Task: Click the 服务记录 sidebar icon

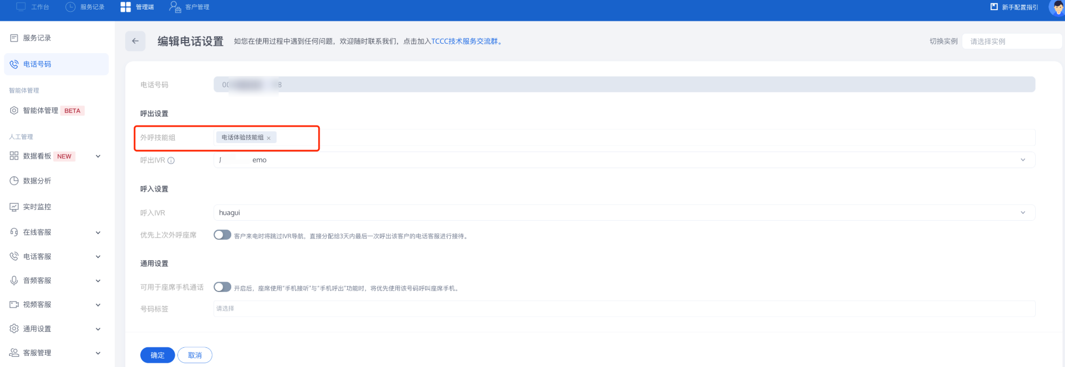Action: (x=14, y=38)
